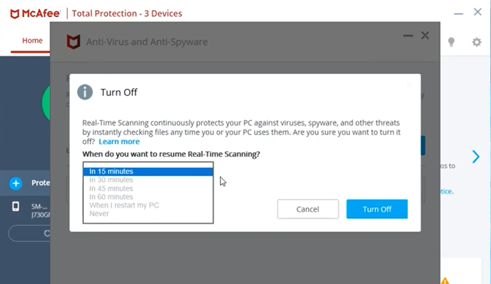
Task: Open the "Learn more" link
Action: click(x=119, y=142)
